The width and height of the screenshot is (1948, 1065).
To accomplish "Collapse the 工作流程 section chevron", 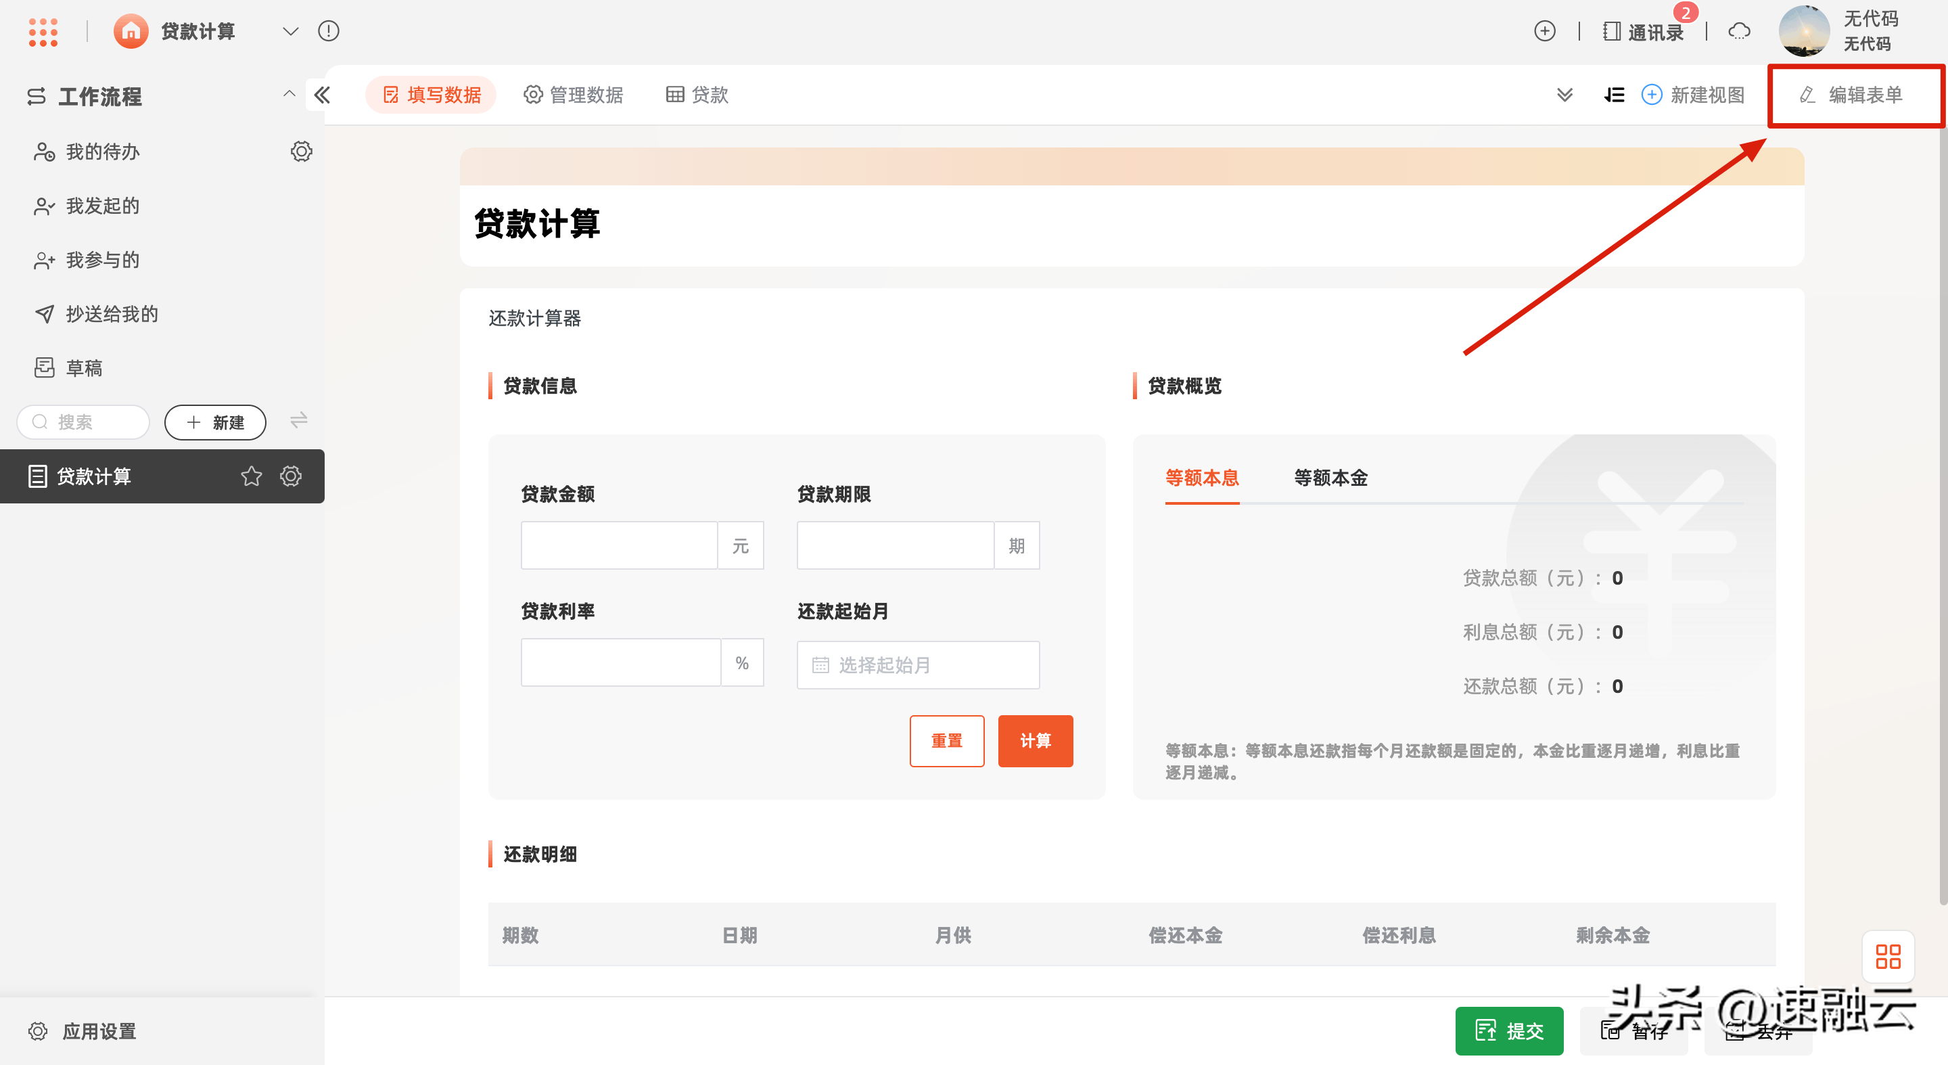I will [x=289, y=94].
